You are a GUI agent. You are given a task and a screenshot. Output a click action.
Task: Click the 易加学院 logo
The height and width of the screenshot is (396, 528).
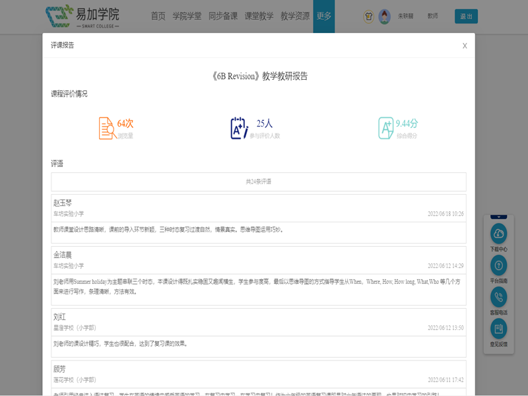click(x=82, y=16)
